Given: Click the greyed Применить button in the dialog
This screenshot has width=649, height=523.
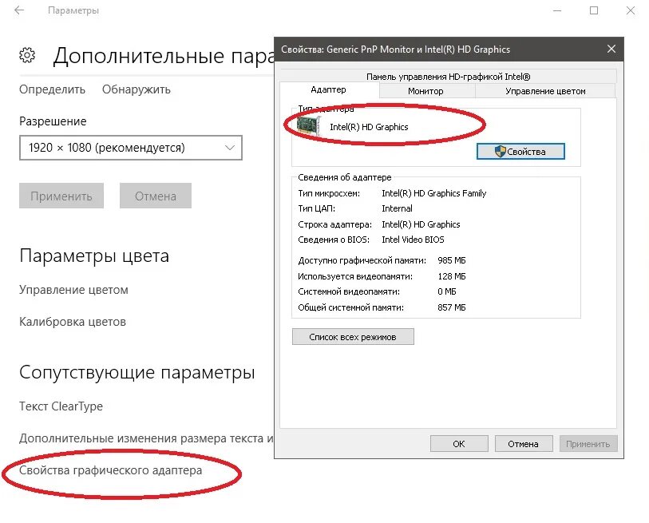Looking at the screenshot, I should pos(588,444).
